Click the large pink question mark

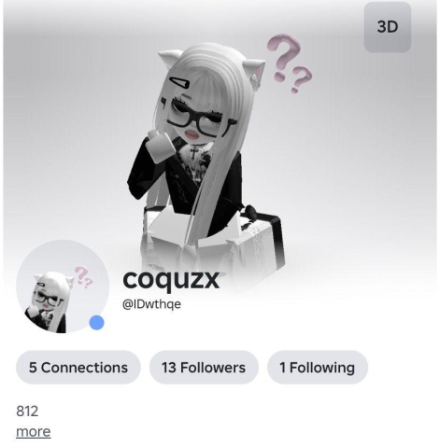click(284, 57)
